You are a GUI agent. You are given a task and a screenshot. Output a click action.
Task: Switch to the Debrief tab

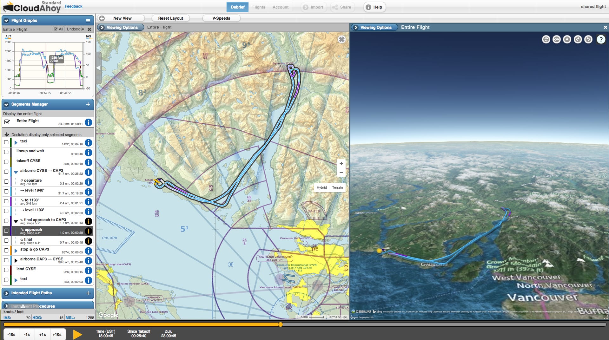point(237,7)
